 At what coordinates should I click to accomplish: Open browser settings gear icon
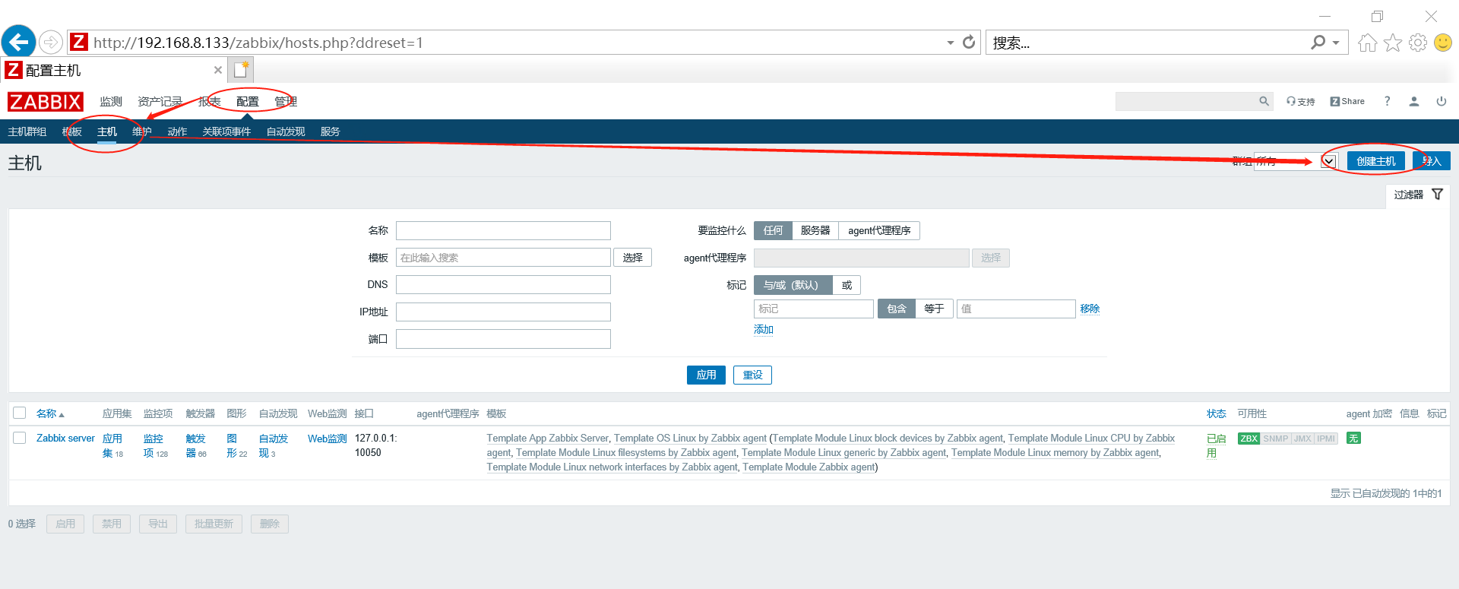click(1417, 43)
